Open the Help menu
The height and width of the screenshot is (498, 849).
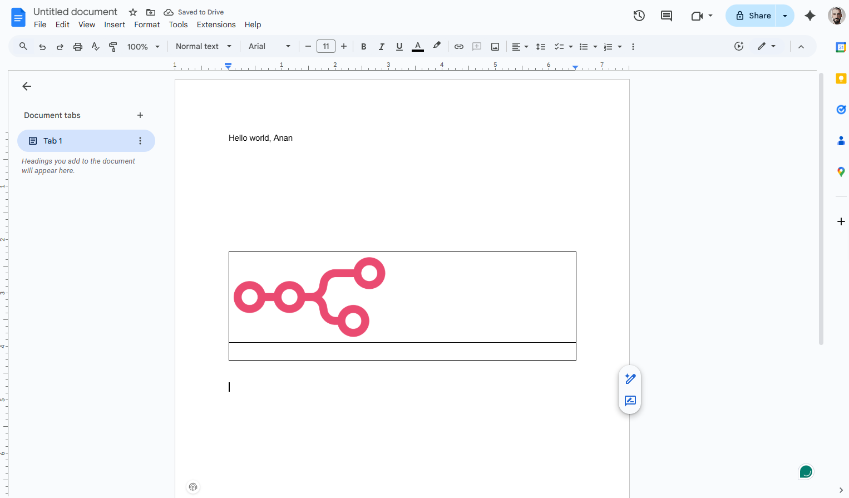pyautogui.click(x=253, y=24)
